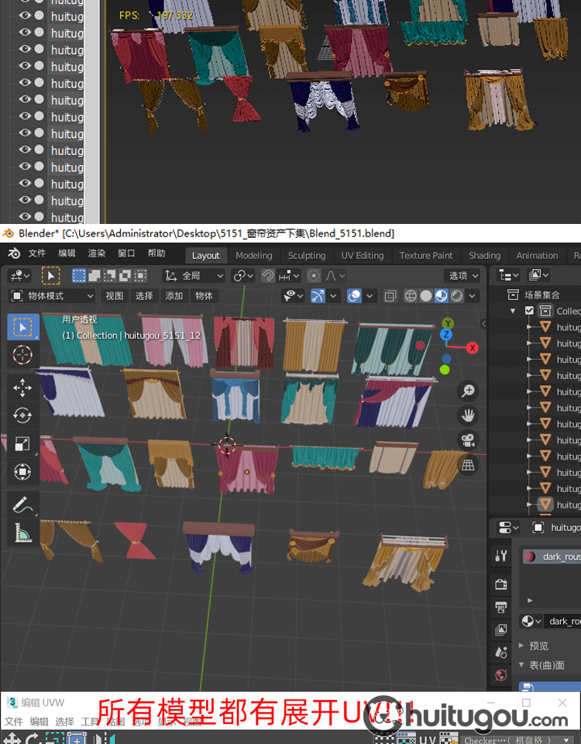Image resolution: width=581 pixels, height=744 pixels.
Task: Click the 添加 button in viewport header
Action: (x=174, y=296)
